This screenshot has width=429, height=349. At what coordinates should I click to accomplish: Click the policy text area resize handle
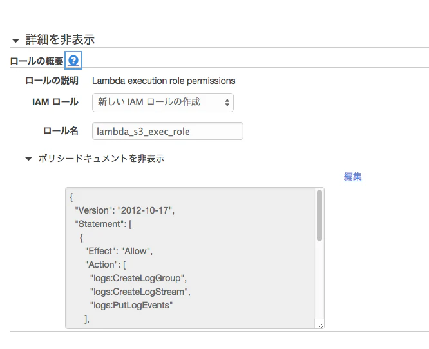(321, 325)
